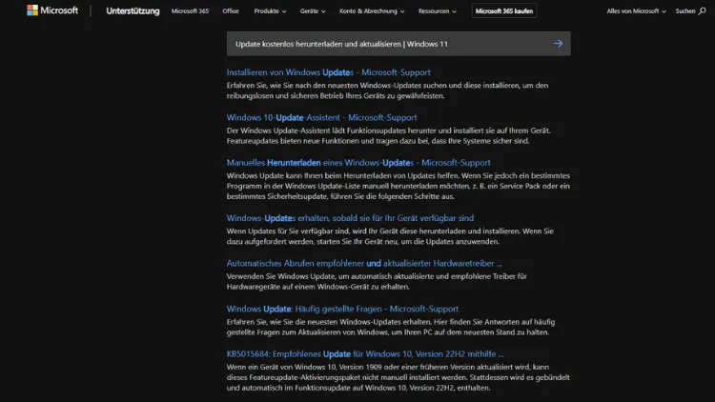This screenshot has height=402, width=715.
Task: Open the Office menu item
Action: [231, 10]
